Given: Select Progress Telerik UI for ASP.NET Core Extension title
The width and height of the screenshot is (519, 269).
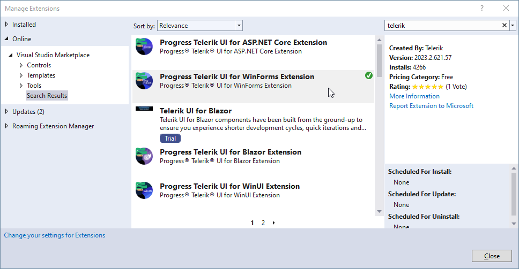Looking at the screenshot, I should 243,42.
